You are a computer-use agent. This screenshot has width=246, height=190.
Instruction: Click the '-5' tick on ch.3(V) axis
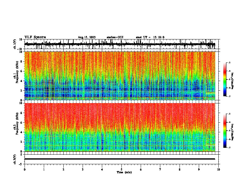tap(21, 164)
